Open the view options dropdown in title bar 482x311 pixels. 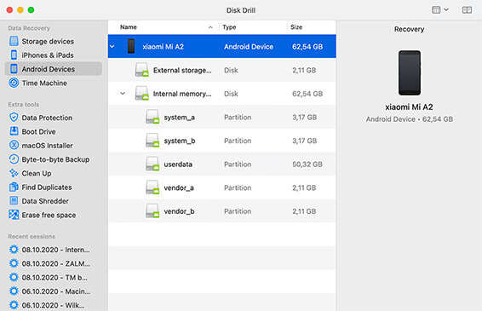click(440, 10)
